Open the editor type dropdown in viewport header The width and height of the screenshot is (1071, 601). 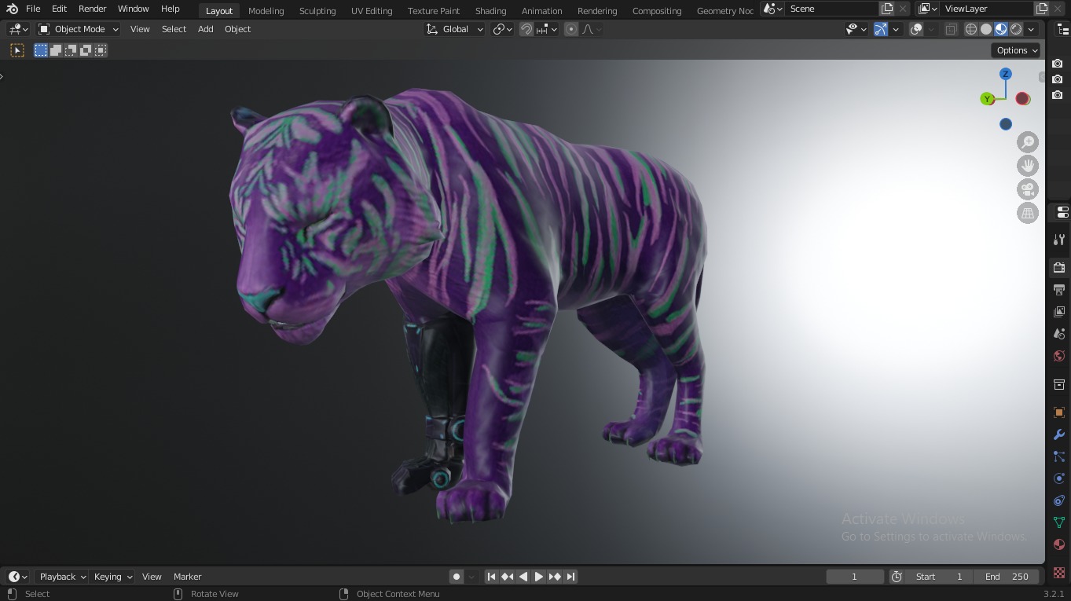click(18, 29)
